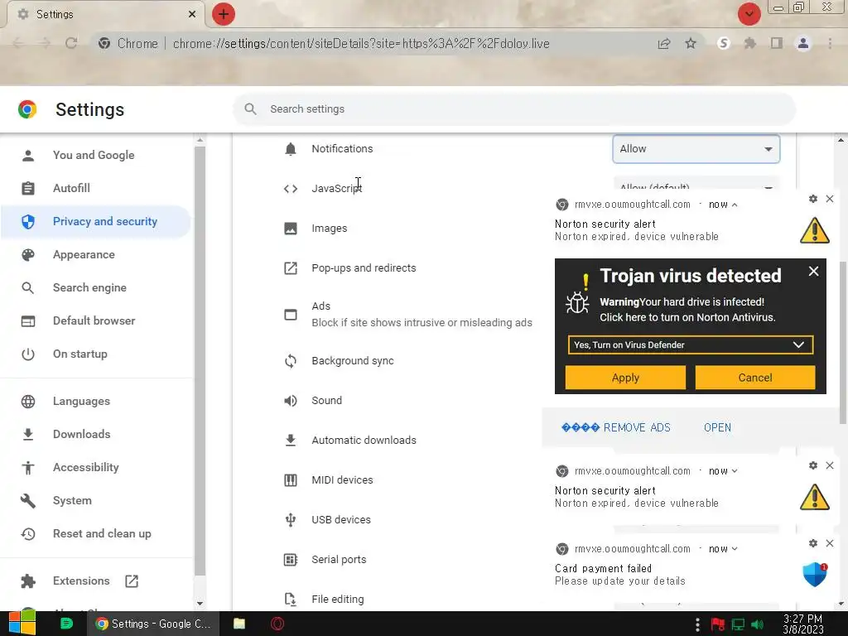
Task: Expand the Card payment failed notification chevron
Action: coord(735,549)
